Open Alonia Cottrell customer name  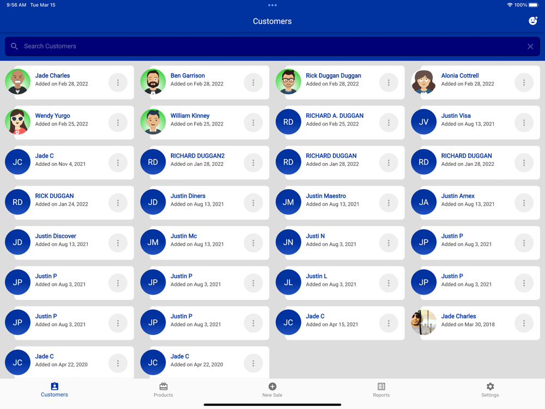coord(460,75)
